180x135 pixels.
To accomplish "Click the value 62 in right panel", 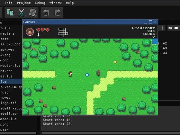I will pyautogui.click(x=165, y=43).
